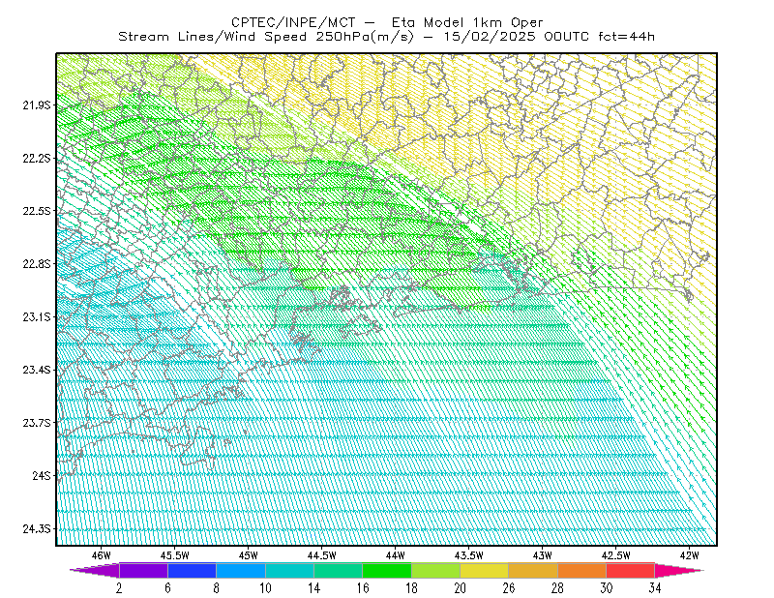
Task: Click the legend value '2'
Action: [119, 588]
